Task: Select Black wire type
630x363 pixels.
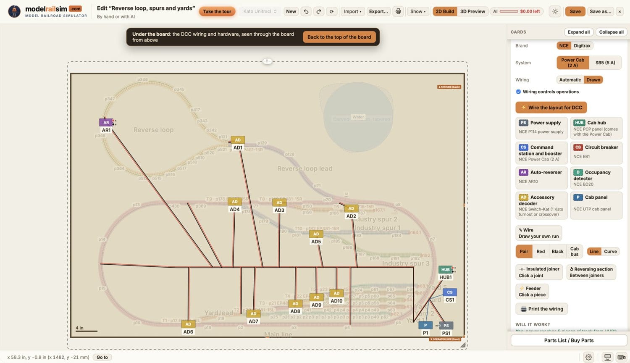Action: tap(557, 252)
